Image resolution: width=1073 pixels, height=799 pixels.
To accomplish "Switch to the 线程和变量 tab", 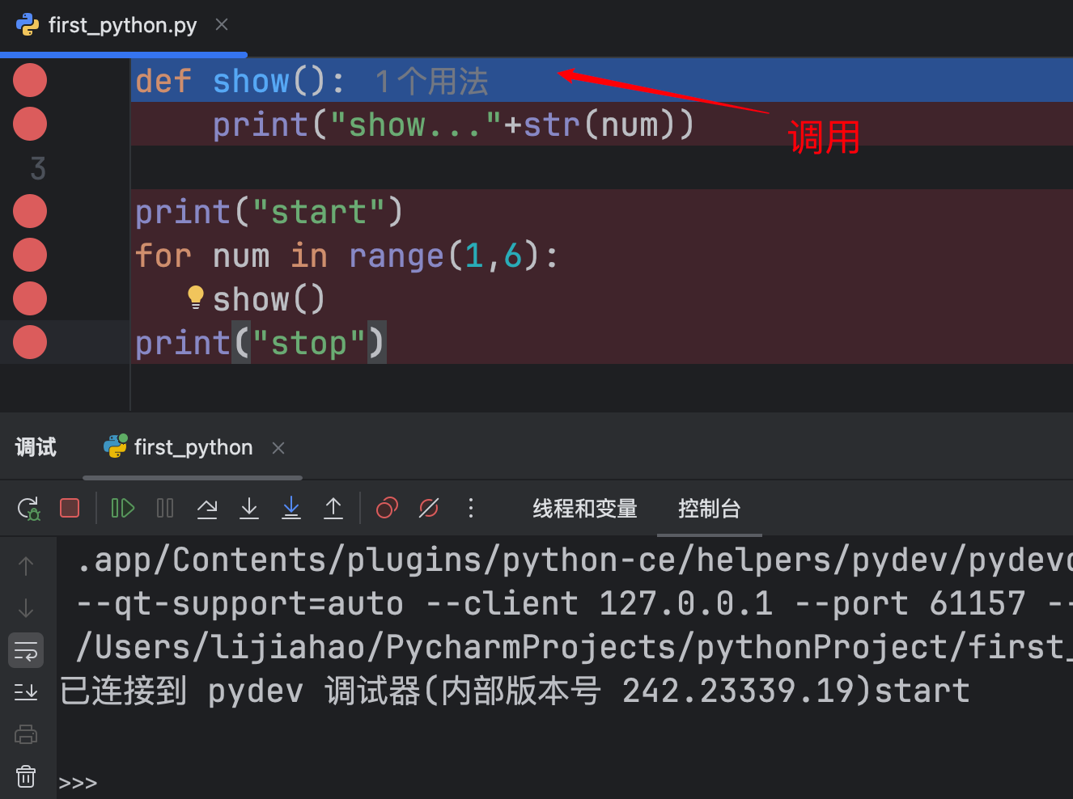I will [585, 509].
